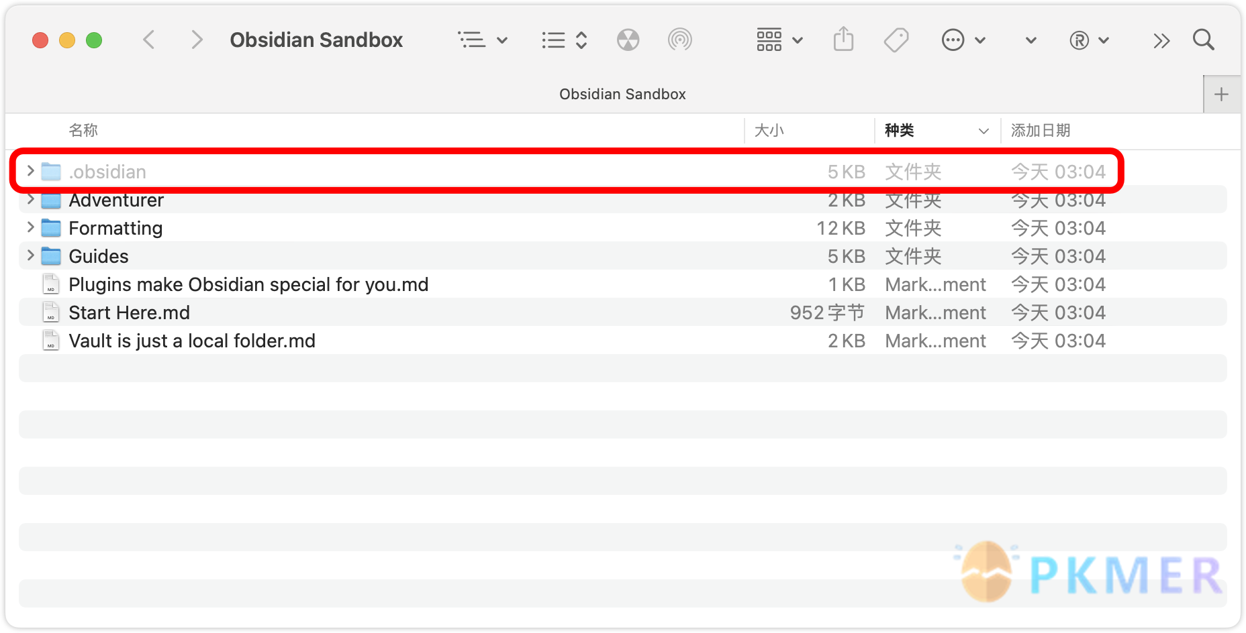
Task: Minimize the window with yellow button
Action: pos(67,40)
